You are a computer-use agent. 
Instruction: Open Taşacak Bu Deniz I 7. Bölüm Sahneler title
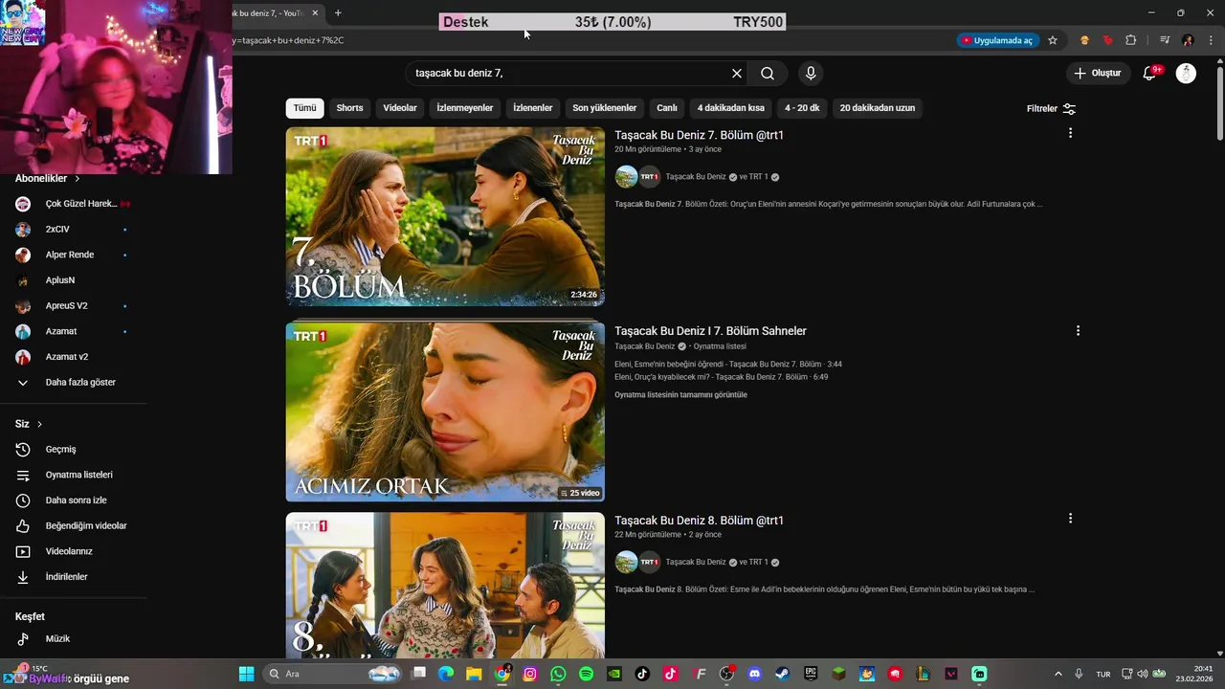[710, 331]
